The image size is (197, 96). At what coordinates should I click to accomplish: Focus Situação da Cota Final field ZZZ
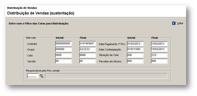tap(159, 55)
